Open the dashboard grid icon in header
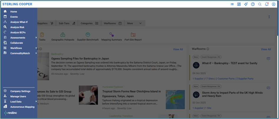This screenshot has height=119, width=279. click(239, 4)
